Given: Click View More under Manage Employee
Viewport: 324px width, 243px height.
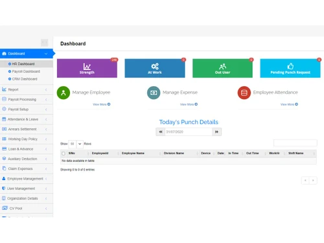Looking at the screenshot, I should pyautogui.click(x=102, y=104).
